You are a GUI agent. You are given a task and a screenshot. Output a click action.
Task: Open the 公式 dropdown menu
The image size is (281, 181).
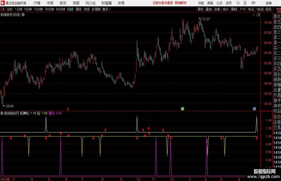[219, 3]
